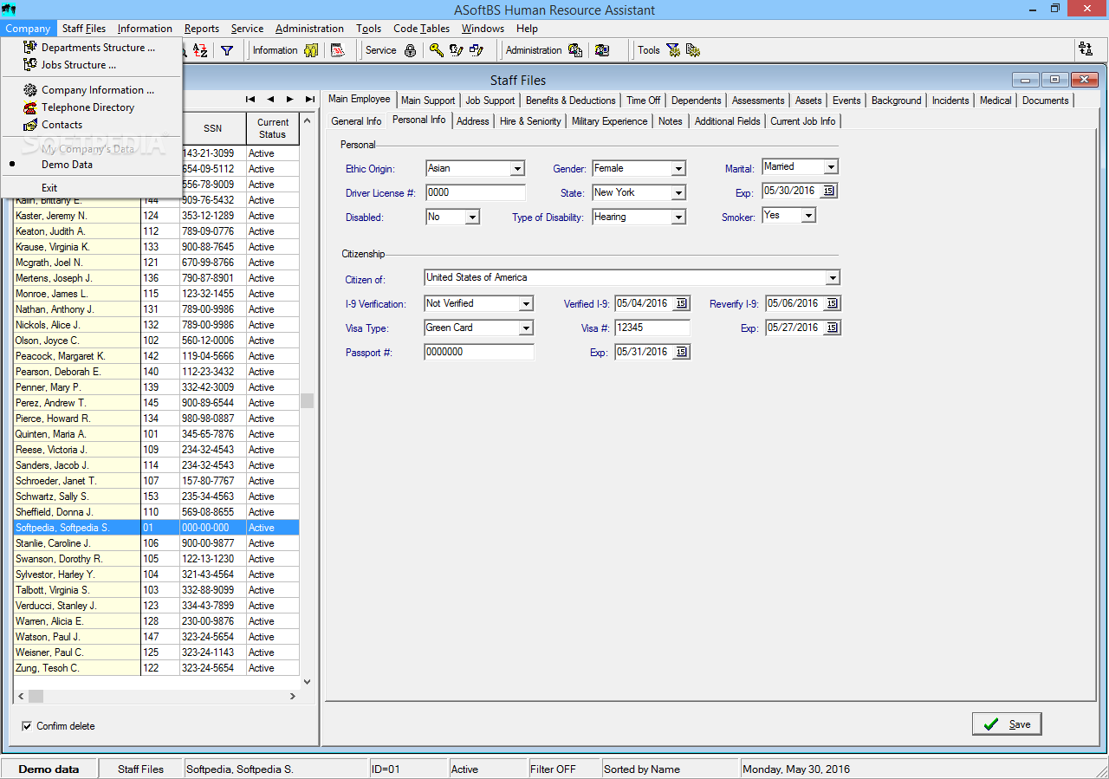Jump to last record navigation arrow
Viewport: 1109px width, 779px height.
pyautogui.click(x=309, y=100)
